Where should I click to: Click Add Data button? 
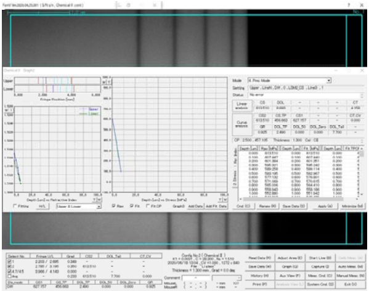[195, 207]
